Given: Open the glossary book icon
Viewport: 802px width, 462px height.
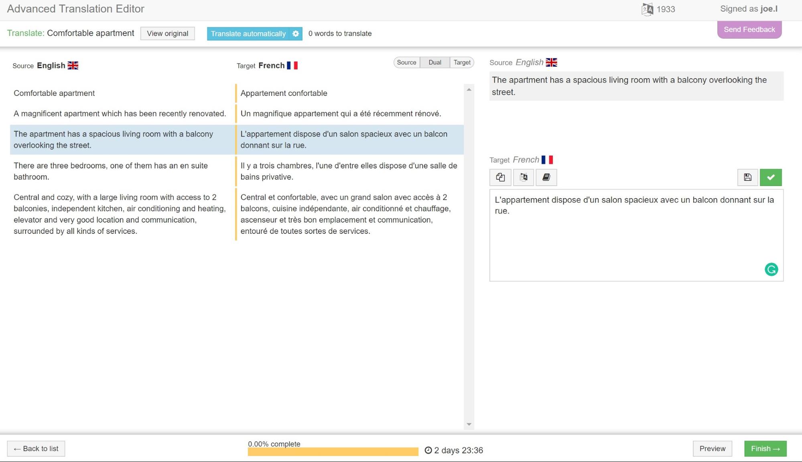Looking at the screenshot, I should click(546, 177).
